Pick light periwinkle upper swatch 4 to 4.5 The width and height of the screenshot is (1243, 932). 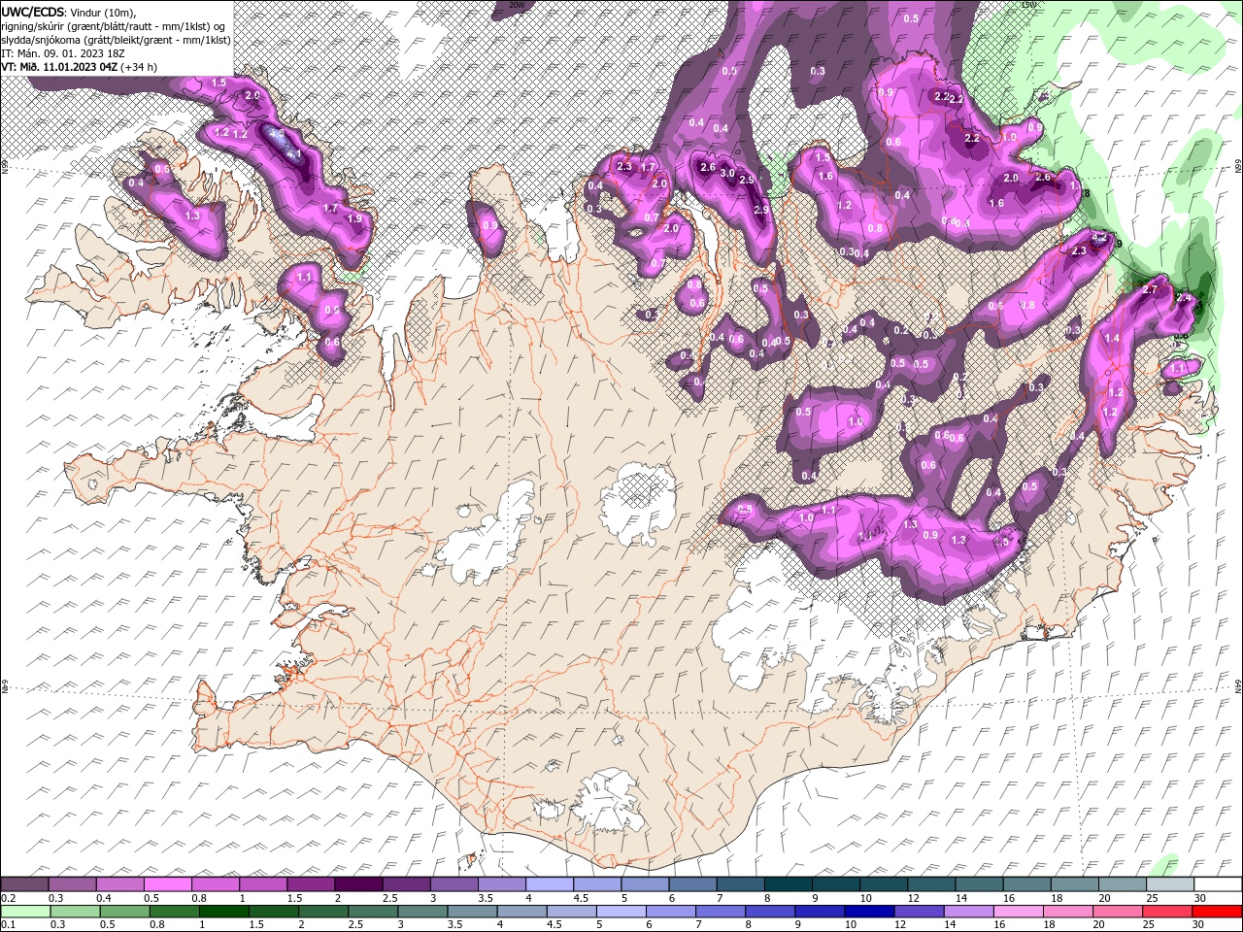coord(550,884)
